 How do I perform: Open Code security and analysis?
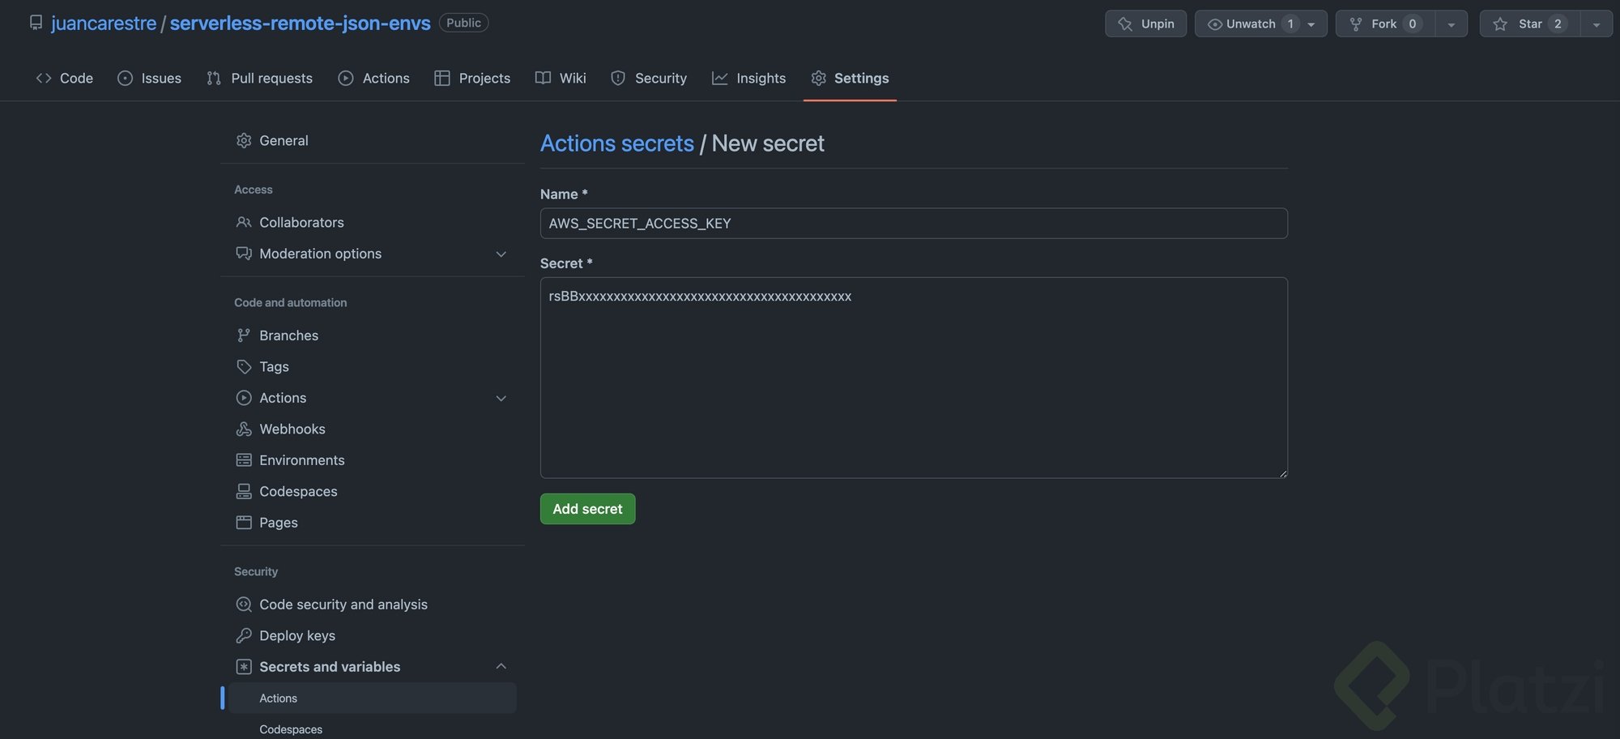click(x=373, y=604)
